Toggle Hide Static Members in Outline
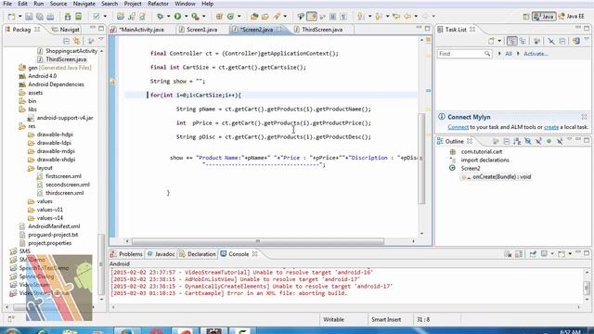 pos(538,141)
